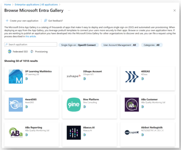
Task: Click the SSO icon on the ABa Customer card
Action: pyautogui.click(x=143, y=107)
